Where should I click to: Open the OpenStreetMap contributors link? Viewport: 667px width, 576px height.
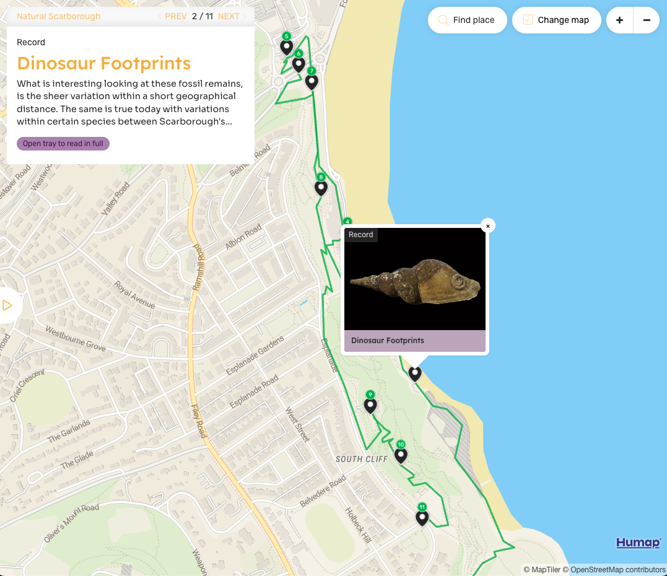(x=617, y=570)
